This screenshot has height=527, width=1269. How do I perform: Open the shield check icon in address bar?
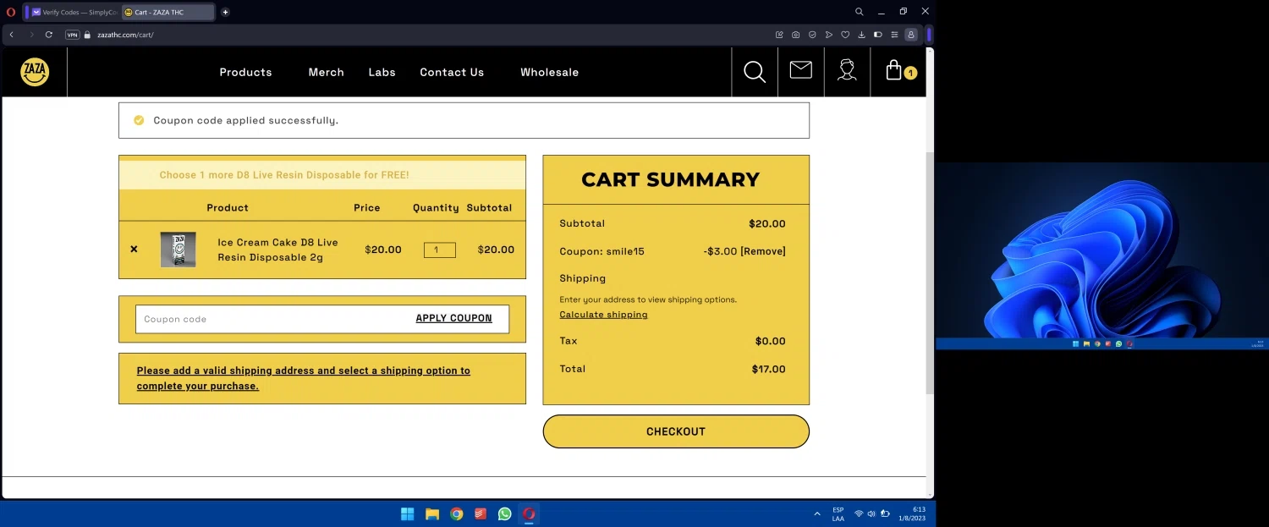tap(812, 35)
